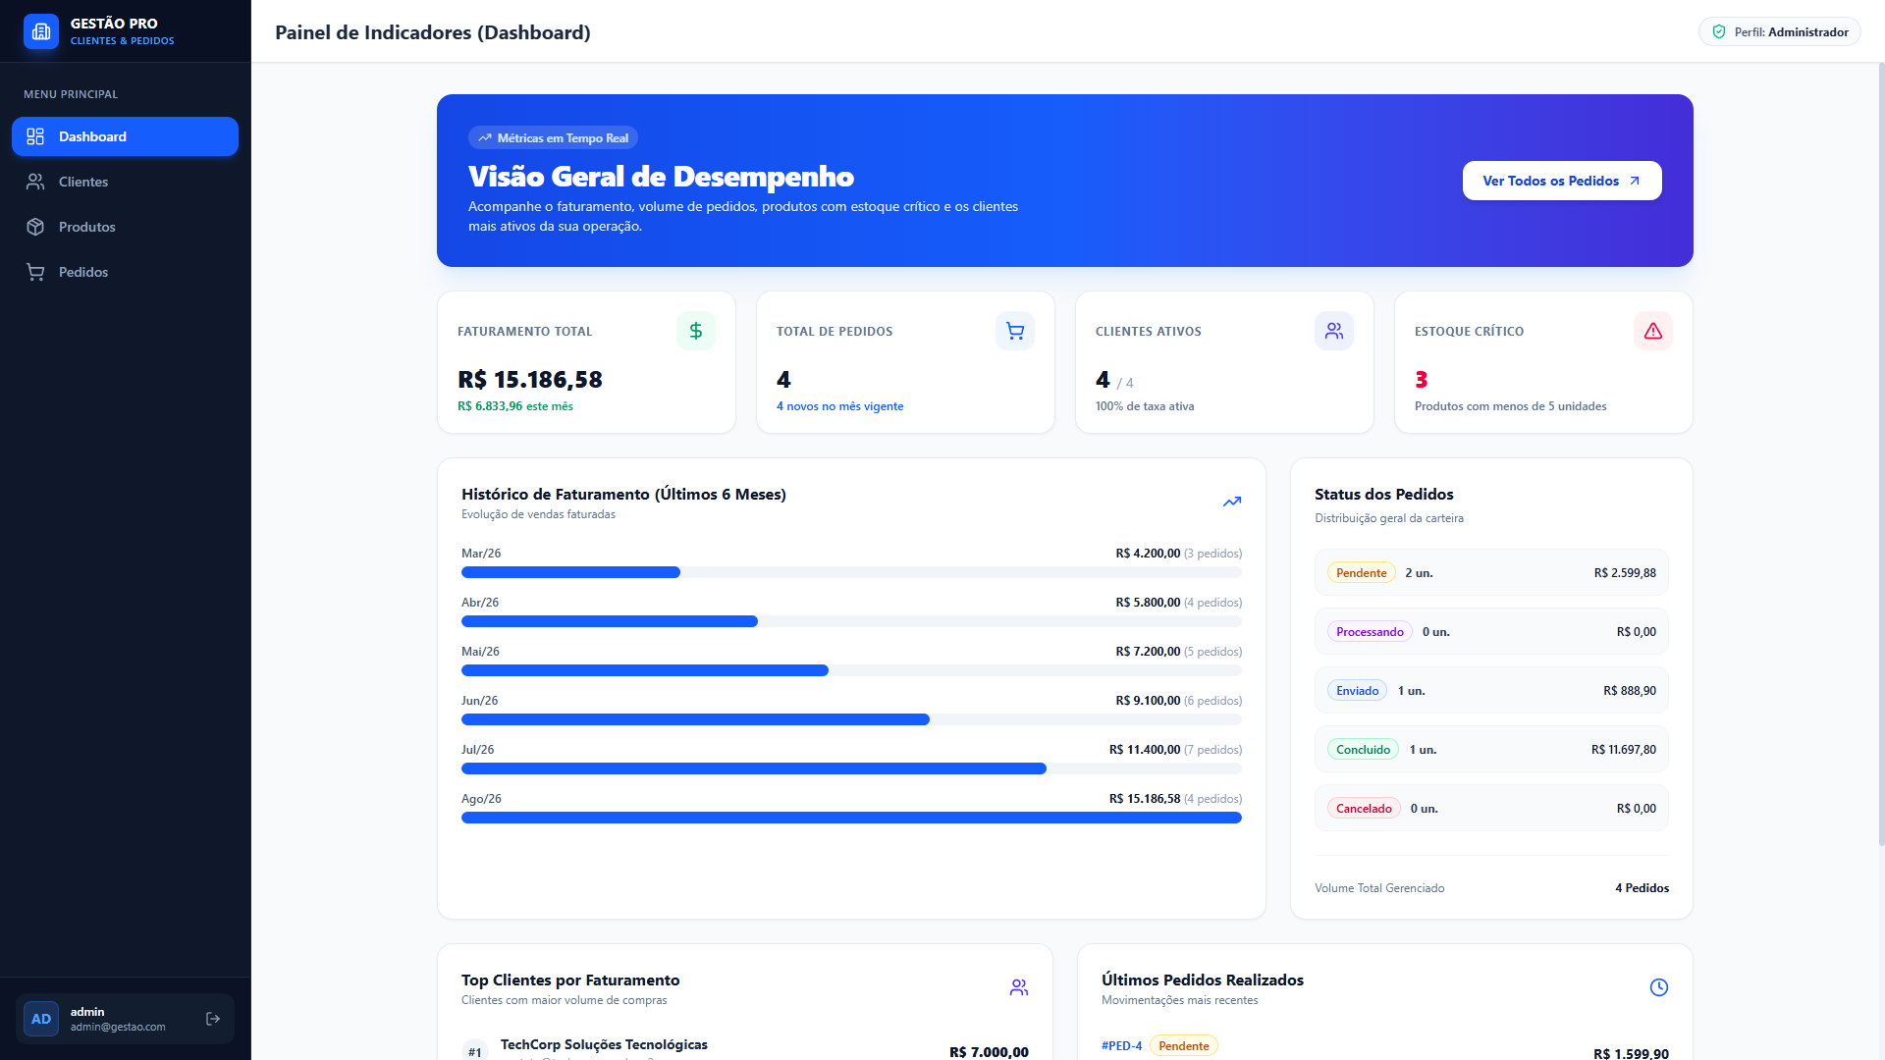
Task: Open Pedidos from the main menu
Action: click(x=125, y=272)
